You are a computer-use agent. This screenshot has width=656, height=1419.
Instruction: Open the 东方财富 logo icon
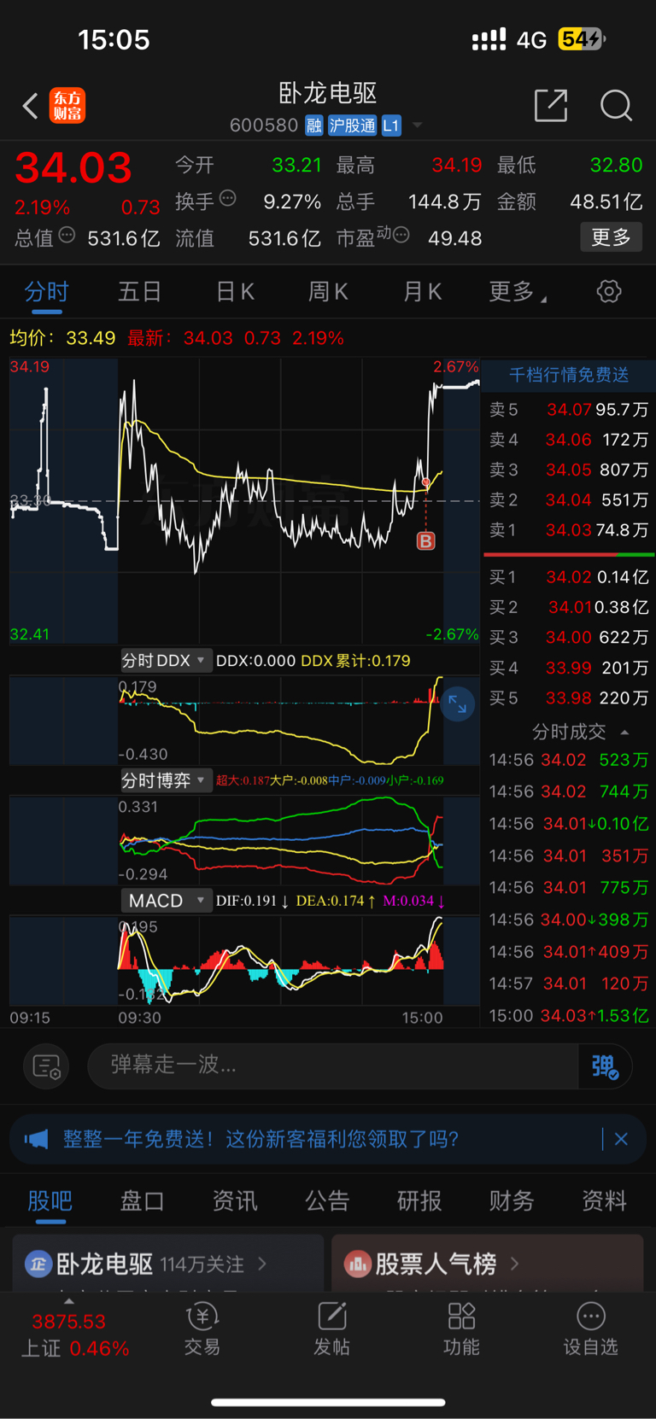click(67, 106)
